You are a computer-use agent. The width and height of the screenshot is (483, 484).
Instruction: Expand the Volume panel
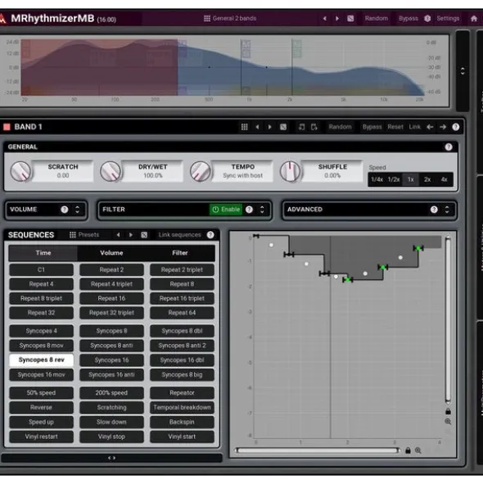[x=78, y=210]
